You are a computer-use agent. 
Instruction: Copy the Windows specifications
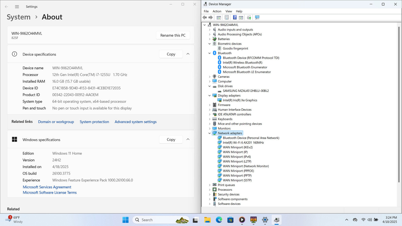171,139
